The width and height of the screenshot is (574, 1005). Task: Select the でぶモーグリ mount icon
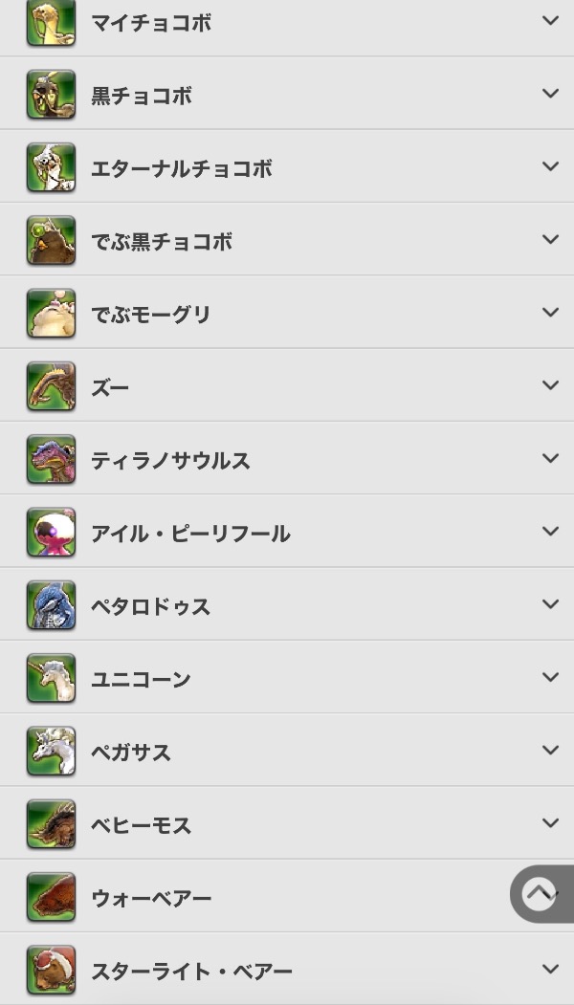point(51,314)
